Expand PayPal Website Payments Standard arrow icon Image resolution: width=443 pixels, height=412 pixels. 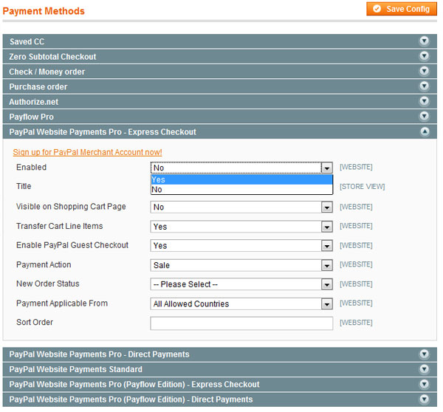pyautogui.click(x=424, y=368)
